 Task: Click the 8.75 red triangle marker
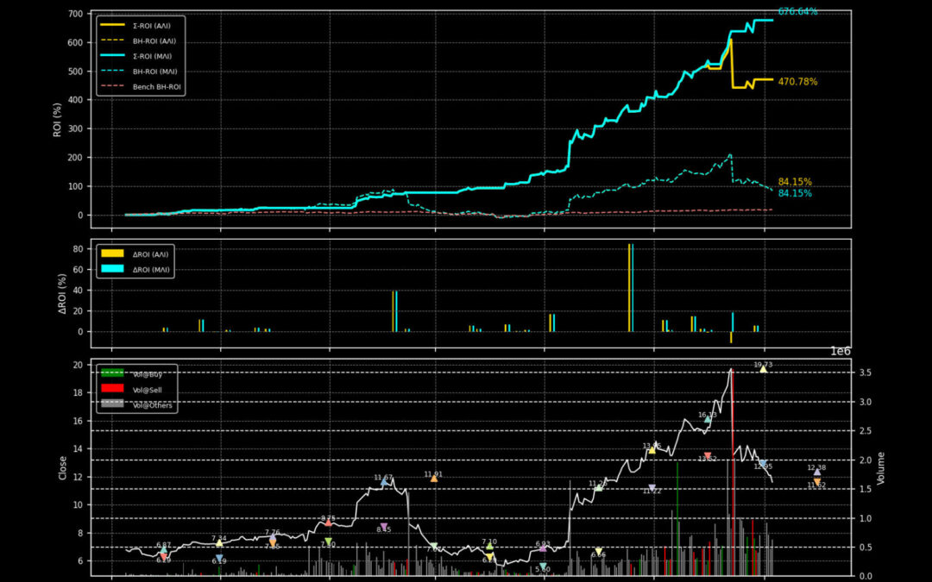click(x=328, y=523)
